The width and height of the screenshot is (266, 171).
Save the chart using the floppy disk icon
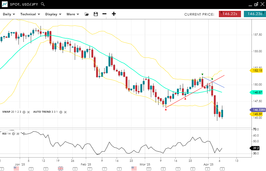[x=96, y=14]
